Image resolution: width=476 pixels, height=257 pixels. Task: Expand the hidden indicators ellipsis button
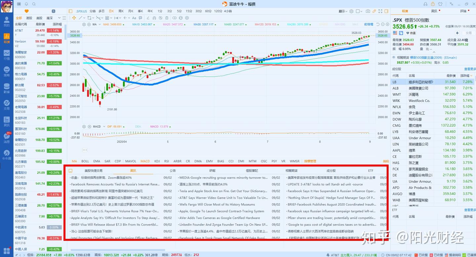pyautogui.click(x=85, y=150)
